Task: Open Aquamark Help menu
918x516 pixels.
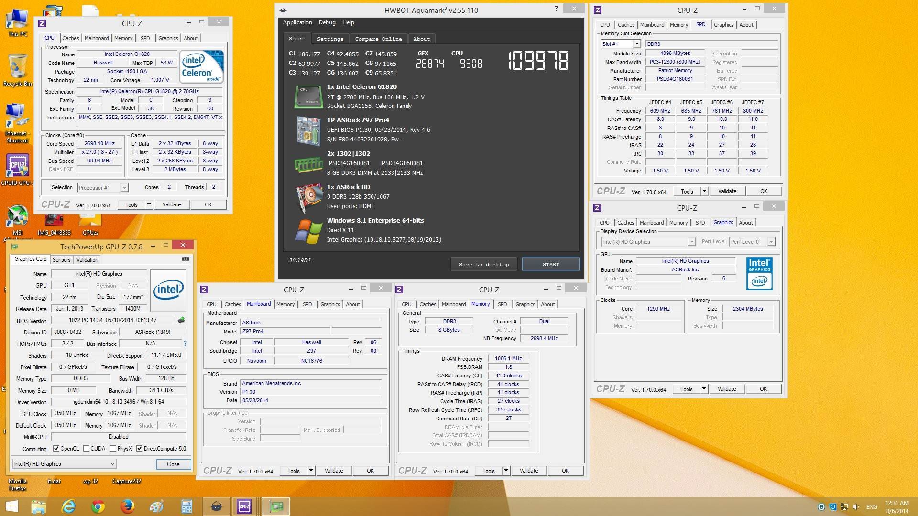Action: point(348,22)
